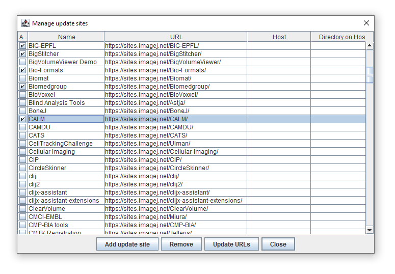Enable the CATS update site checkbox

pyautogui.click(x=22, y=135)
